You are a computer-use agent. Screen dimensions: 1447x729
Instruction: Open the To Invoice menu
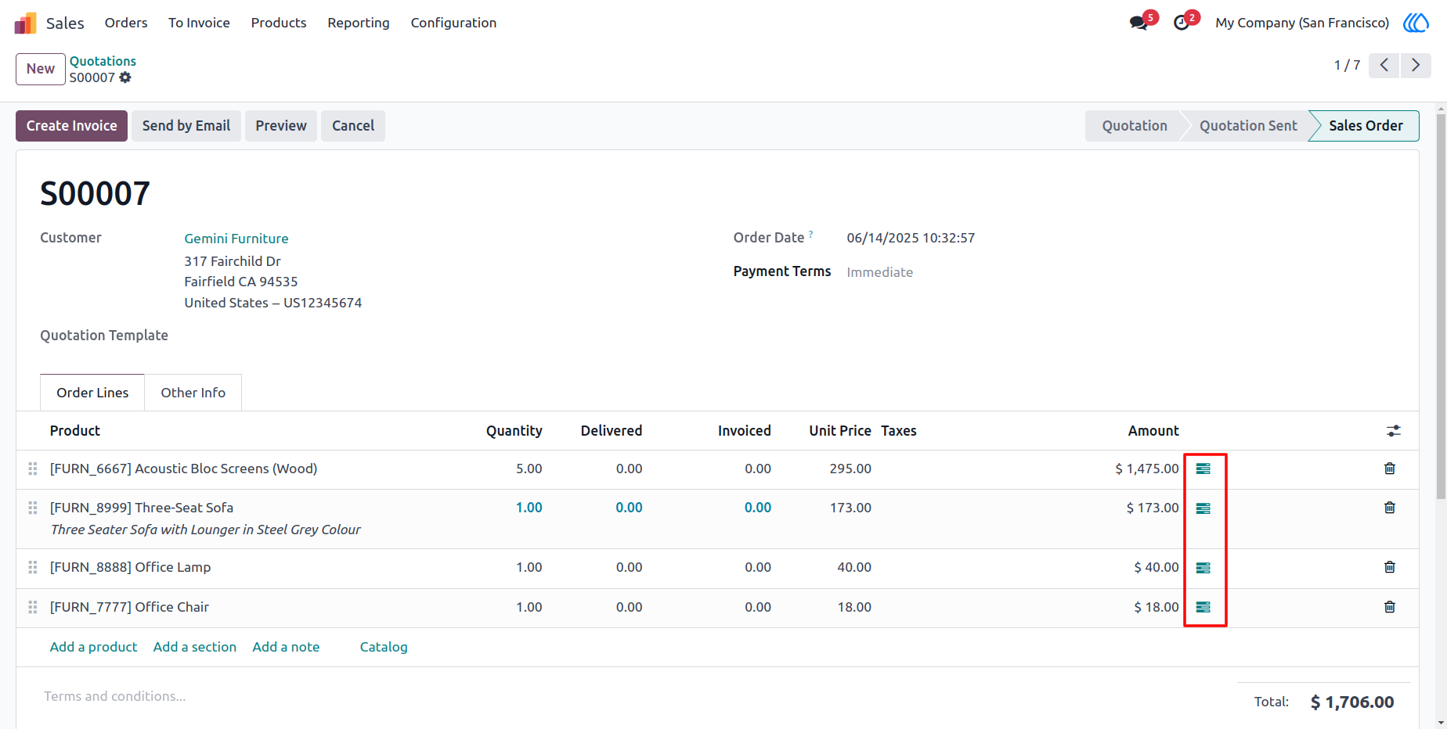(x=199, y=23)
